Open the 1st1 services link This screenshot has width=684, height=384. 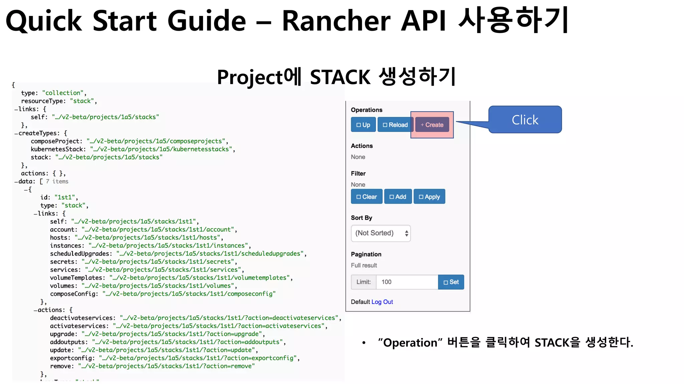coord(163,270)
